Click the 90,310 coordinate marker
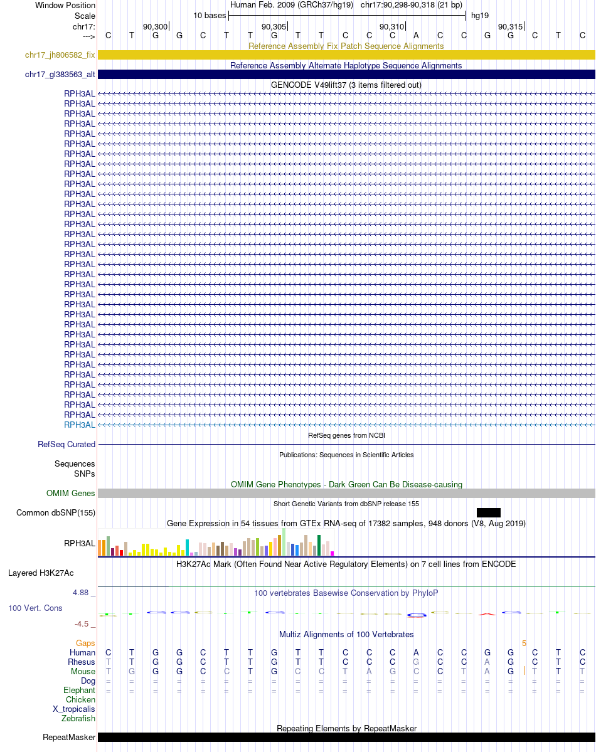596x752 pixels. 392,27
